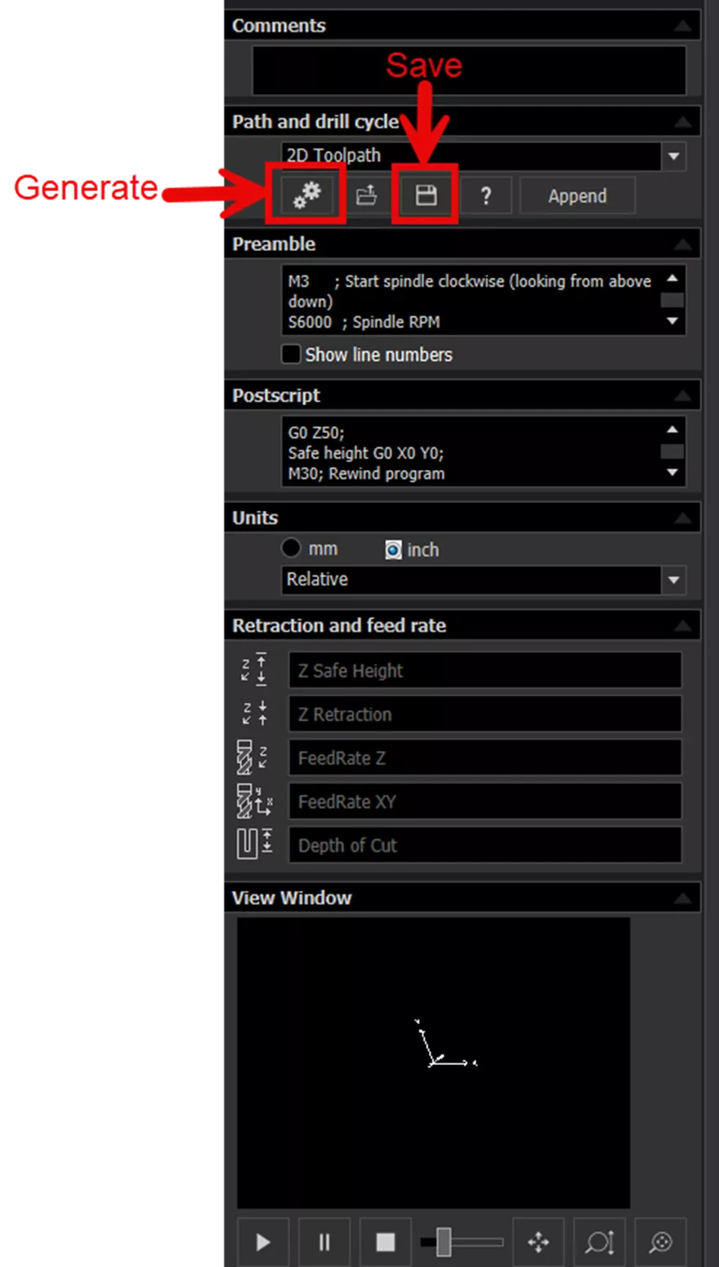The height and width of the screenshot is (1267, 719).
Task: Click the Depth of Cut icon
Action: (x=254, y=844)
